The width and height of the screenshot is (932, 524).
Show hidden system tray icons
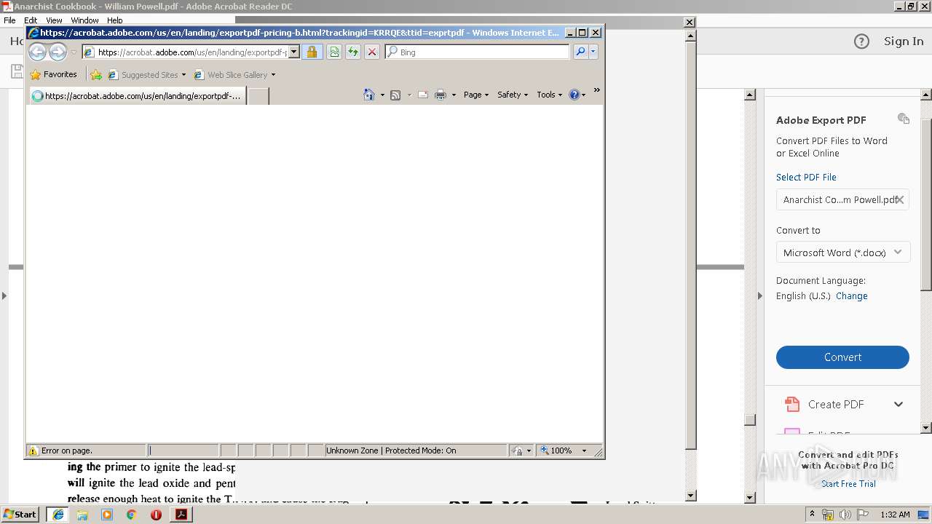(x=812, y=515)
